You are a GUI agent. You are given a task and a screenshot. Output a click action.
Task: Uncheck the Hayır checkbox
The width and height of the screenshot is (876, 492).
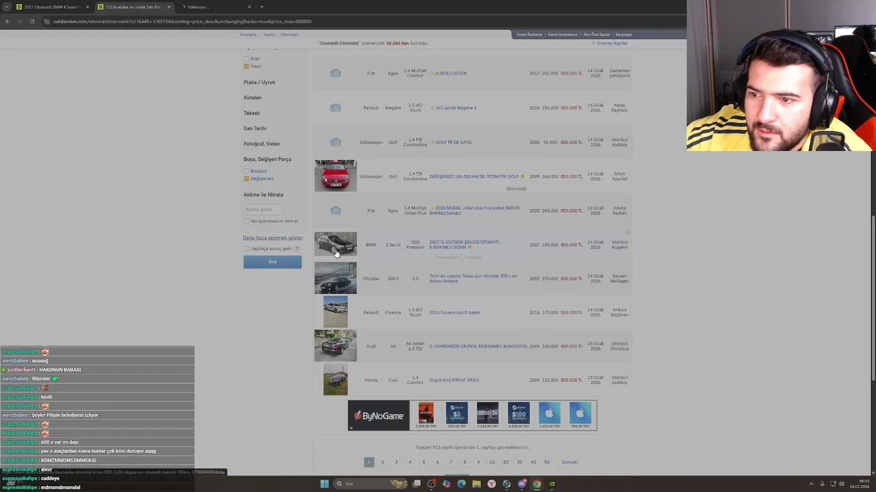(246, 66)
